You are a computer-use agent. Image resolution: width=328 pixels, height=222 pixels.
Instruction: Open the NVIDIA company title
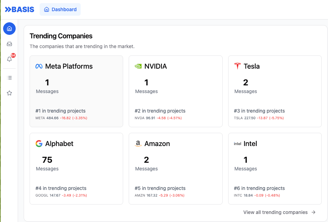(155, 66)
